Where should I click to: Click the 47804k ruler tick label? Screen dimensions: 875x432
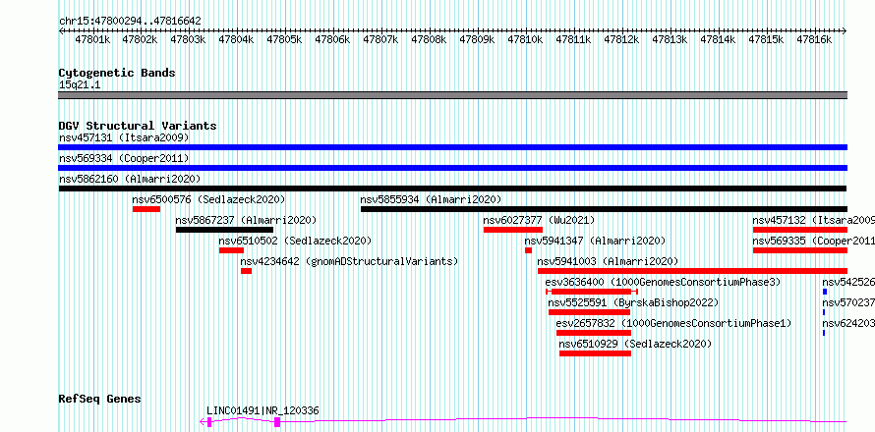point(237,39)
